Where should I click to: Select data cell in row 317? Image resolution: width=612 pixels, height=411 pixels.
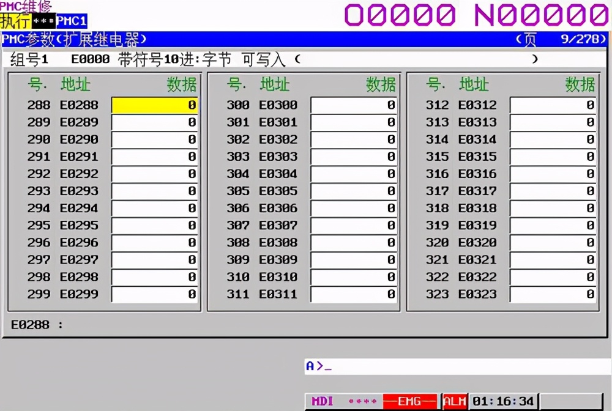(x=553, y=191)
